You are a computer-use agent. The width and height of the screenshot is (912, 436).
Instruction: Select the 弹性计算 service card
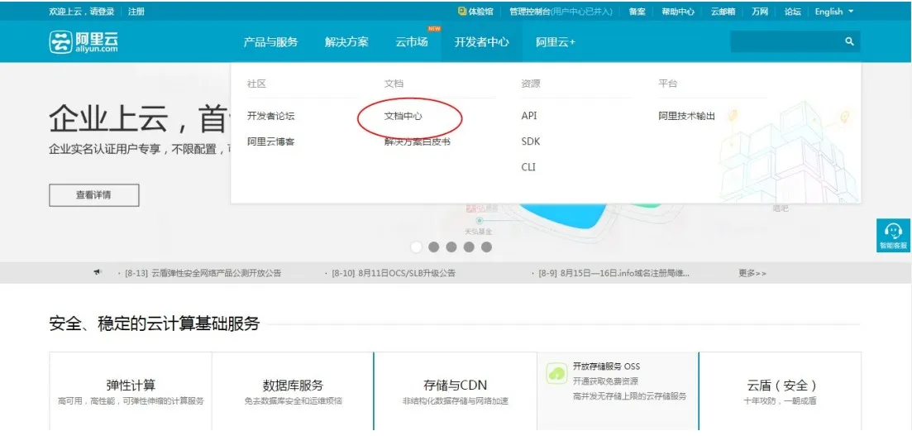(x=131, y=391)
